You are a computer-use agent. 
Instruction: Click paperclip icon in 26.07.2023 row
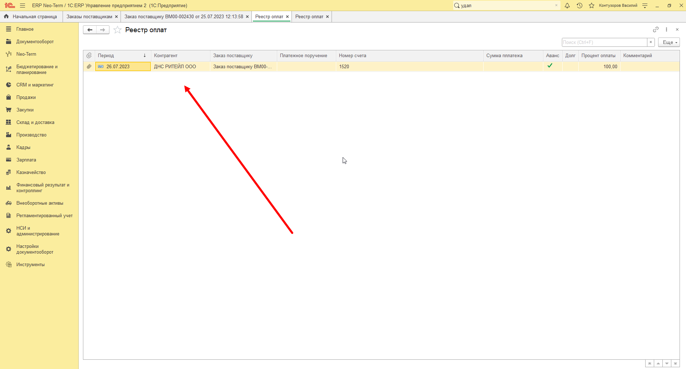(x=89, y=66)
